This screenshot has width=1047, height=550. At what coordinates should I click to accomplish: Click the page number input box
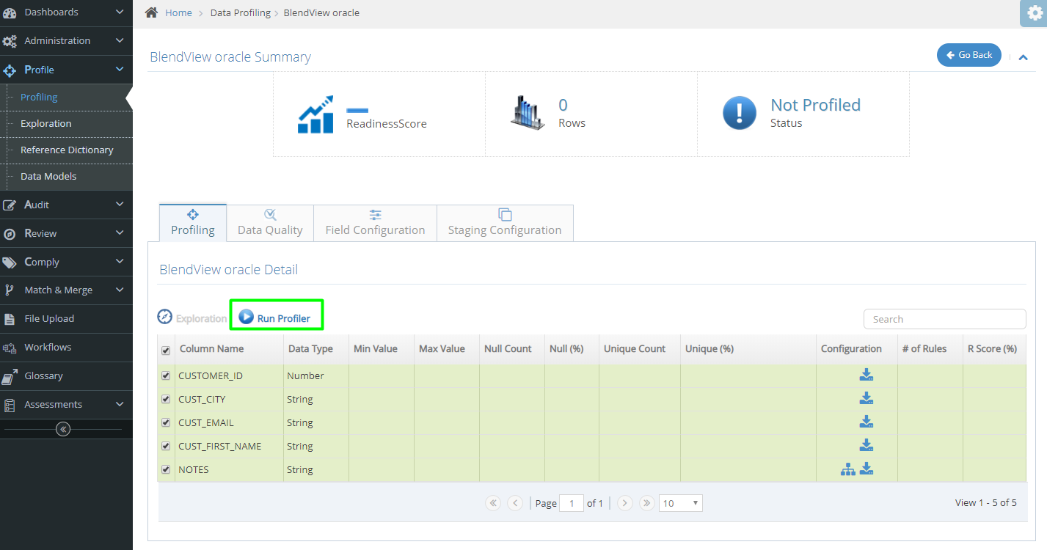tap(572, 503)
